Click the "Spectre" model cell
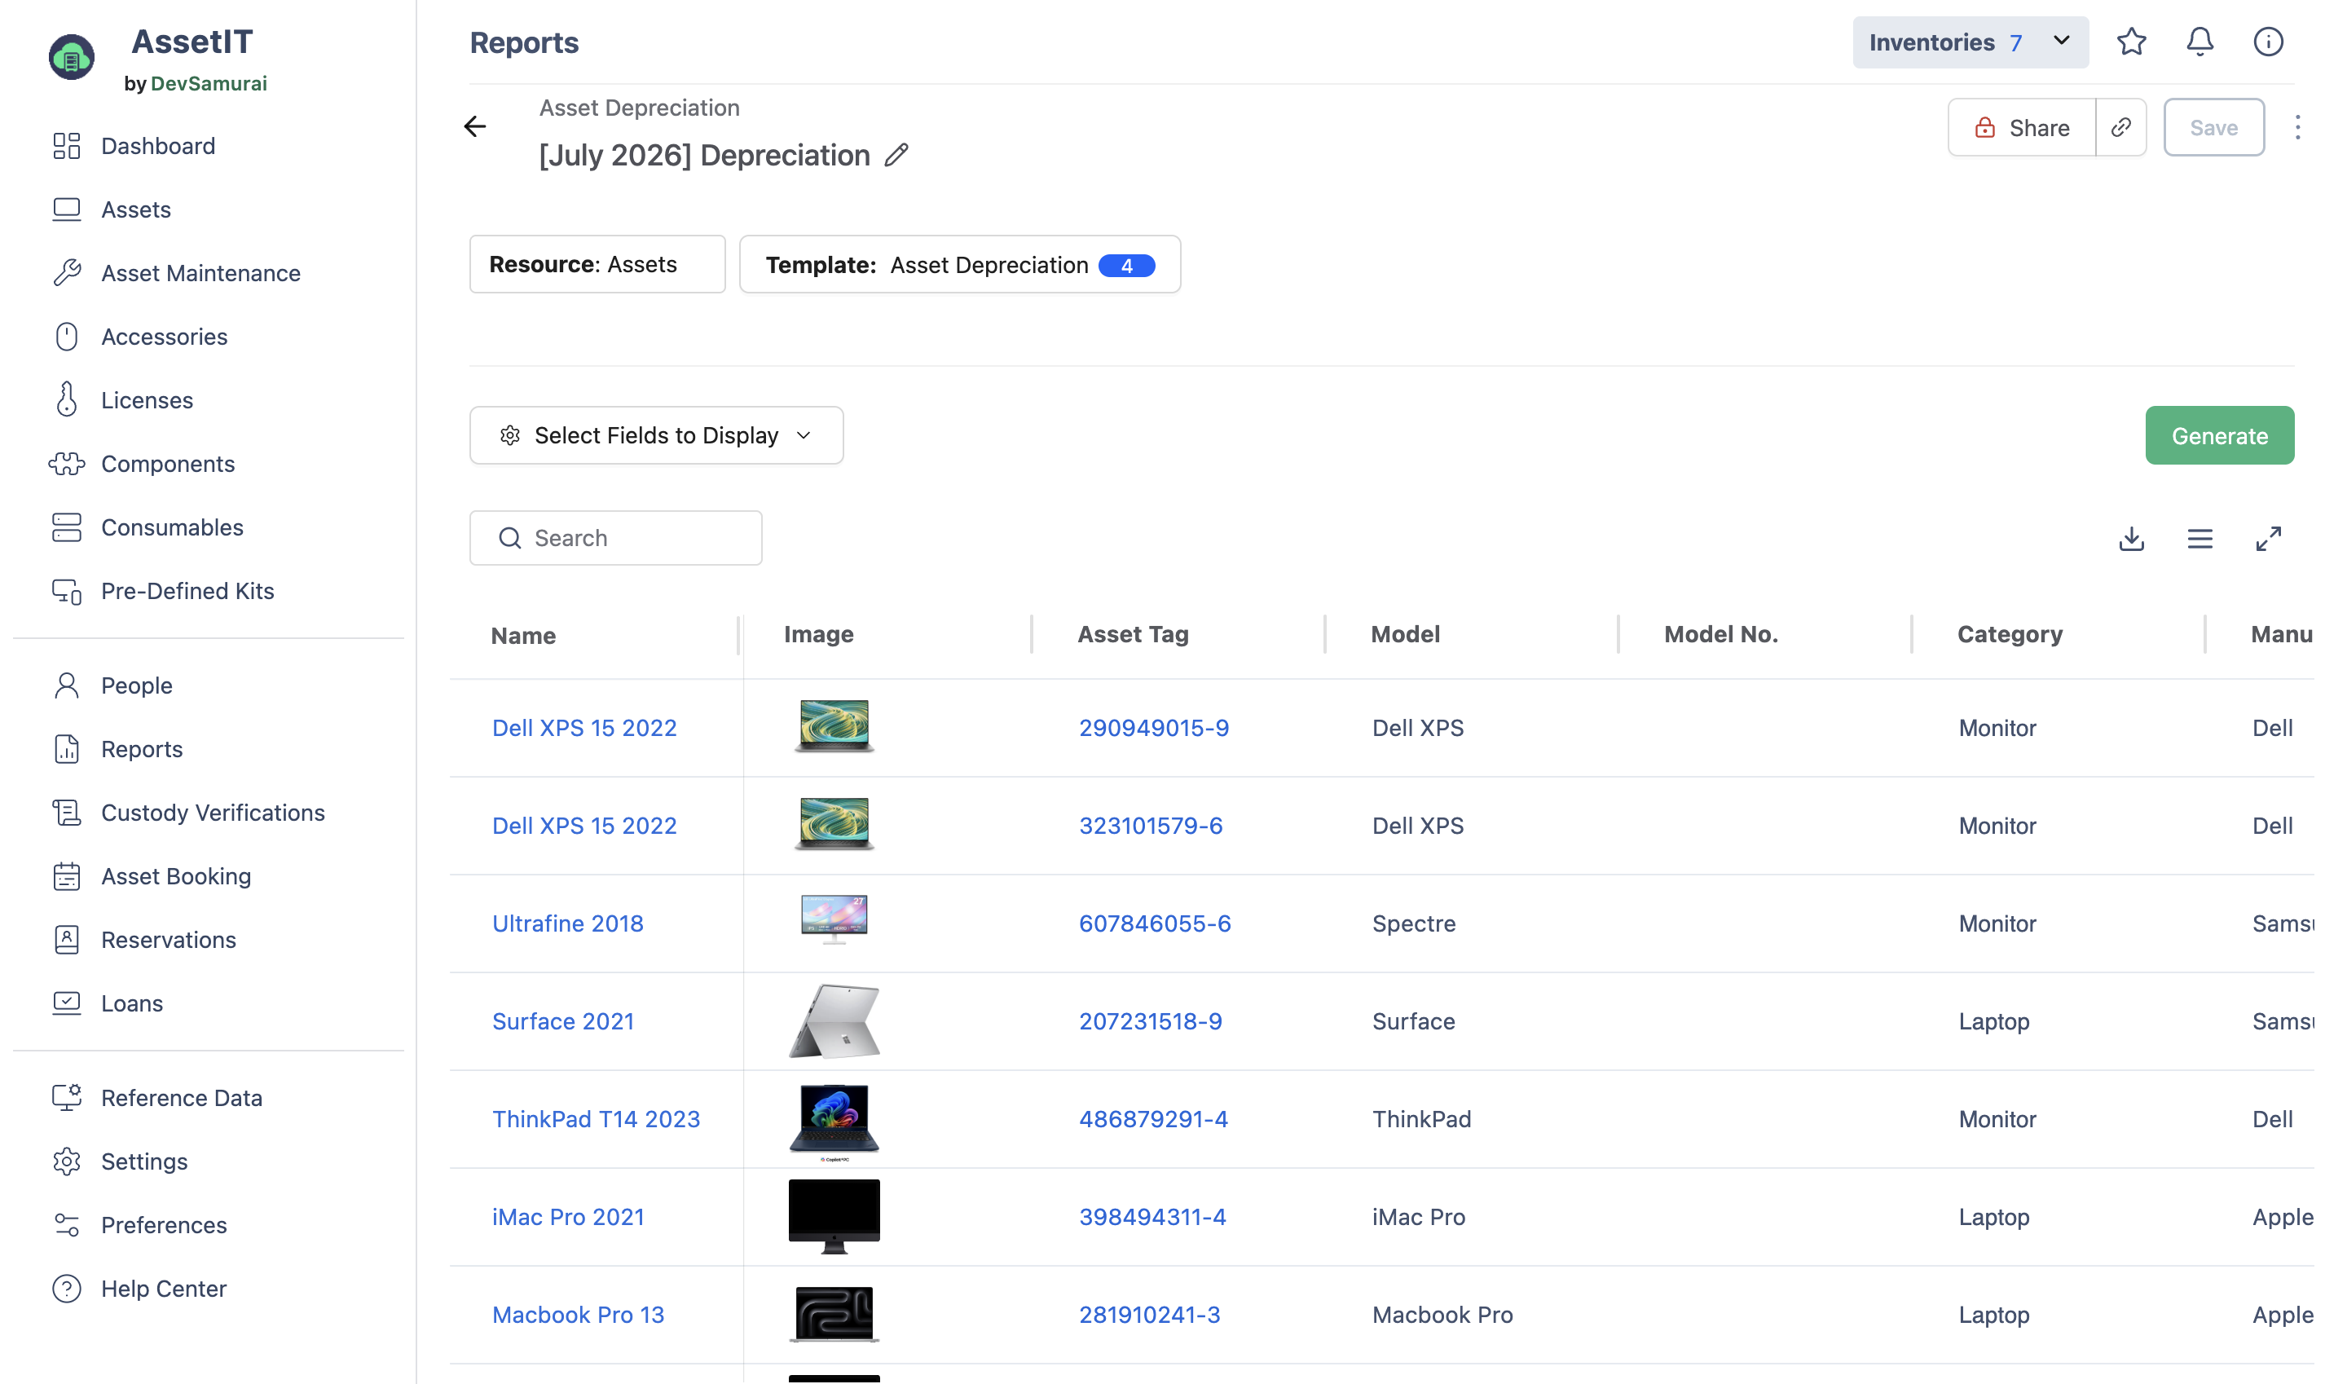This screenshot has width=2347, height=1384. coord(1414,923)
